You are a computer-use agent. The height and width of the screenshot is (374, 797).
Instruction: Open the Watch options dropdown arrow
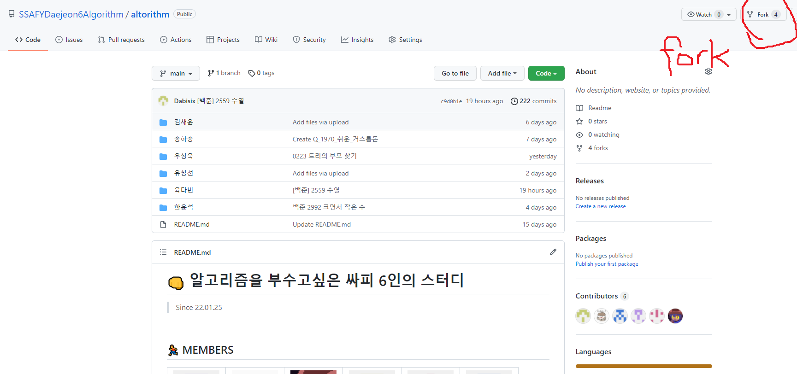[729, 15]
